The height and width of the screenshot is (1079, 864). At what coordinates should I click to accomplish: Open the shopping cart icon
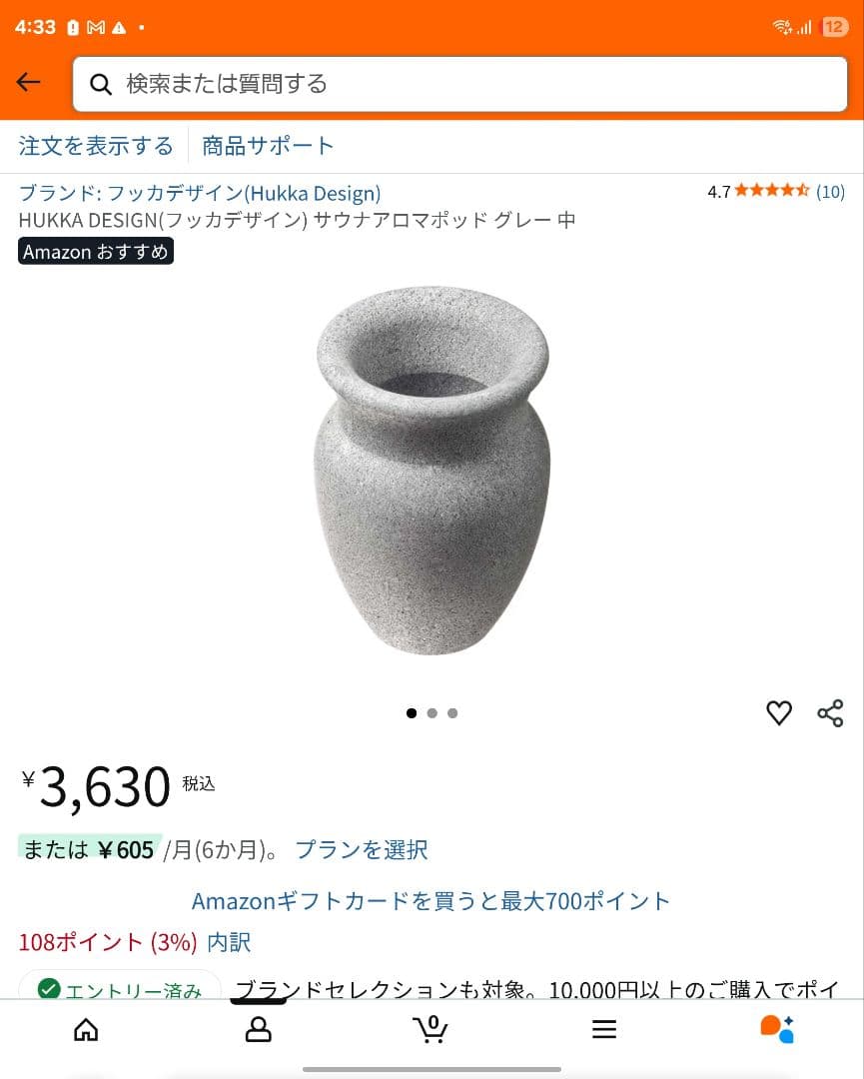(431, 1029)
